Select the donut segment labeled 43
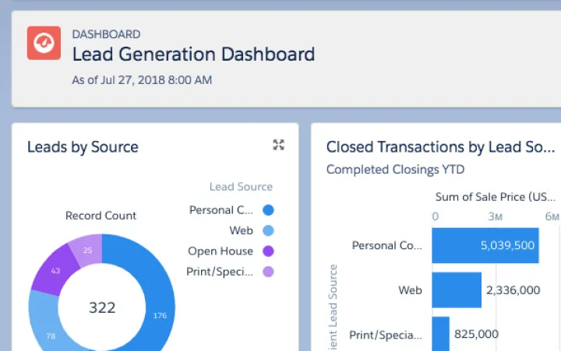 [55, 270]
